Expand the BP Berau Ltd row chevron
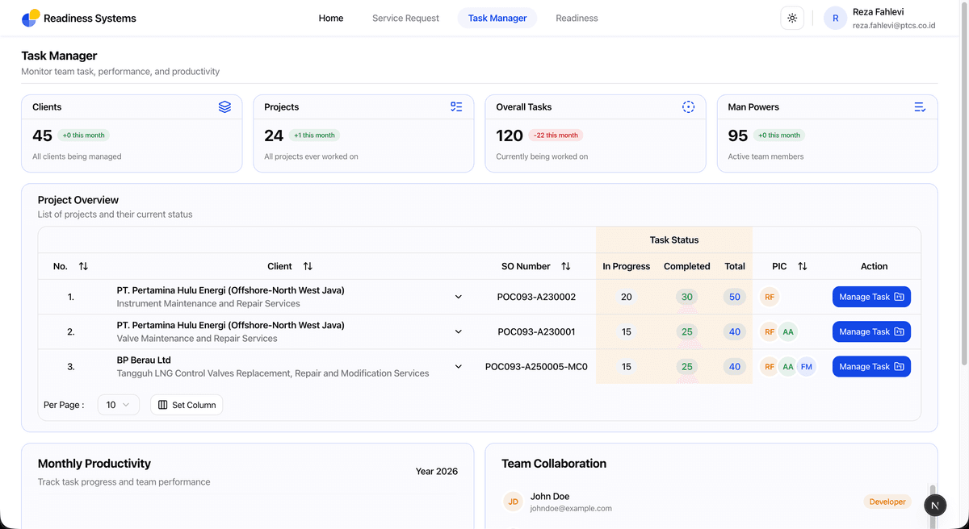The image size is (969, 529). pos(459,366)
